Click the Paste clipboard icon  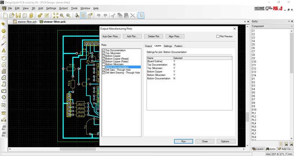click(x=126, y=15)
